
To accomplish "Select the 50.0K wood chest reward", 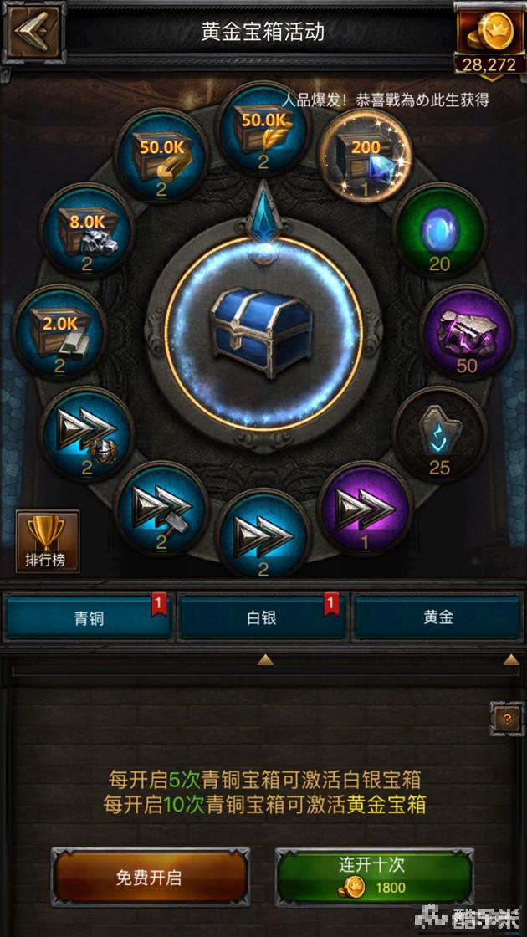I will [161, 155].
